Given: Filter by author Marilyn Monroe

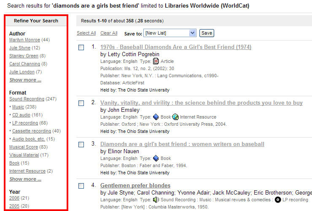Looking at the screenshot, I should [x=25, y=40].
